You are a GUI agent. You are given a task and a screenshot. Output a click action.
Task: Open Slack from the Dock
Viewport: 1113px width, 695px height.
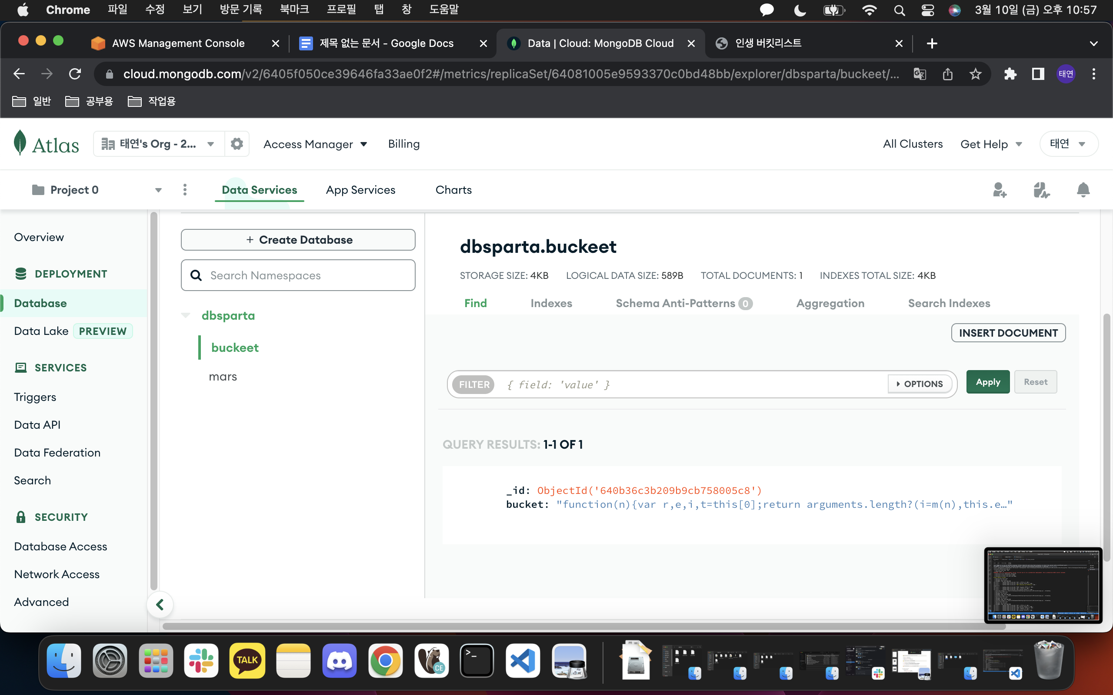[201, 661]
